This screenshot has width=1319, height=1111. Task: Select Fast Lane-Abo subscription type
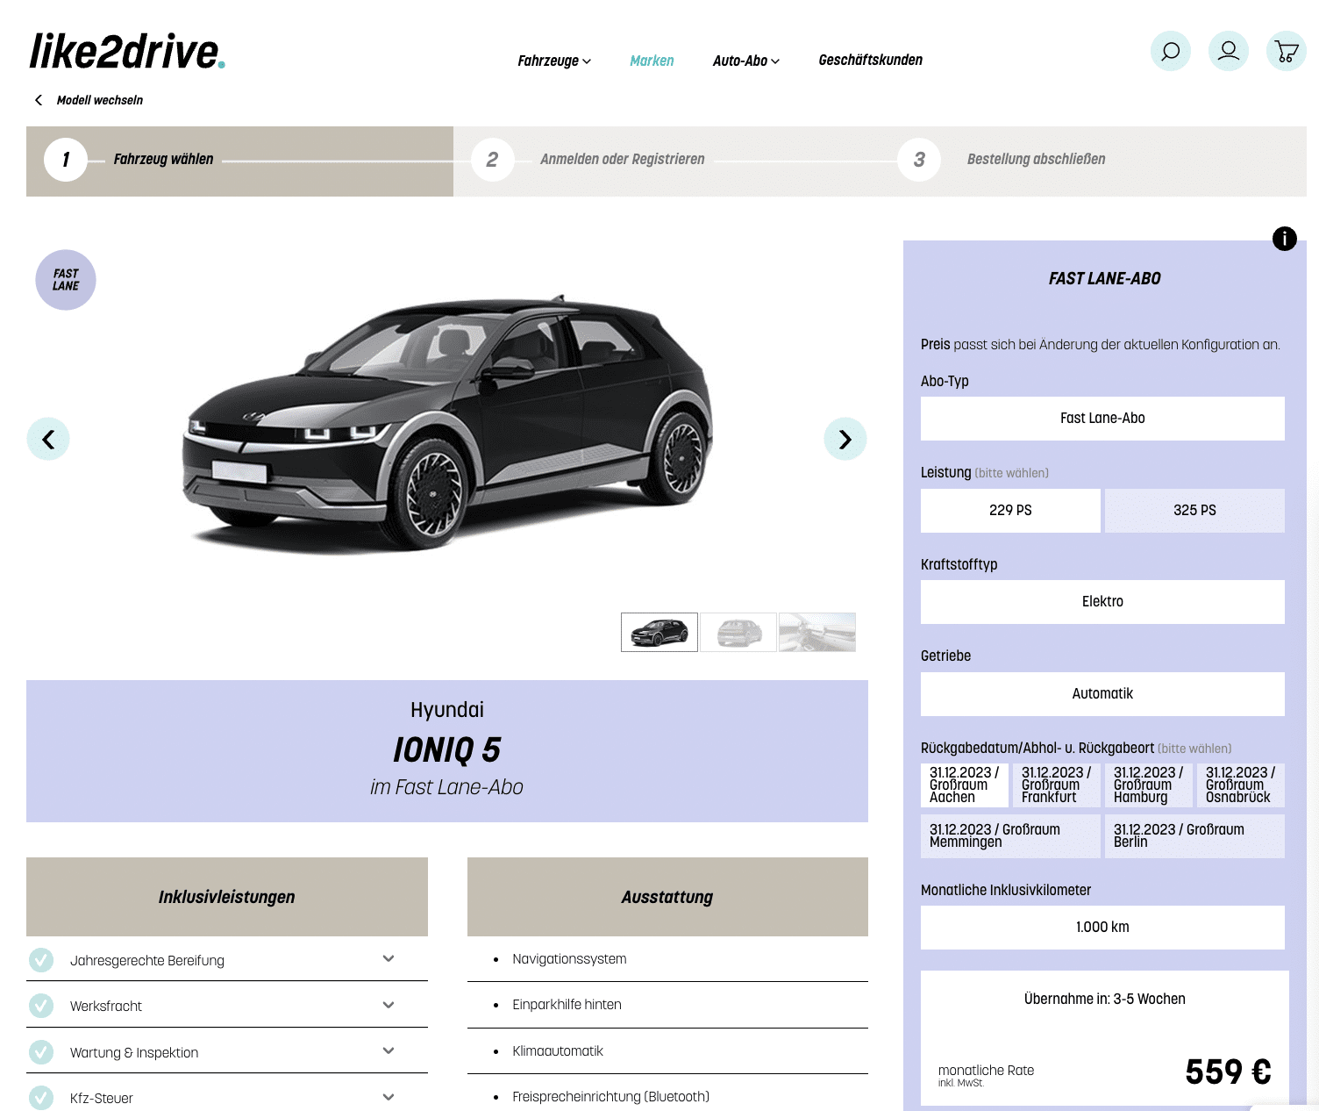coord(1102,419)
